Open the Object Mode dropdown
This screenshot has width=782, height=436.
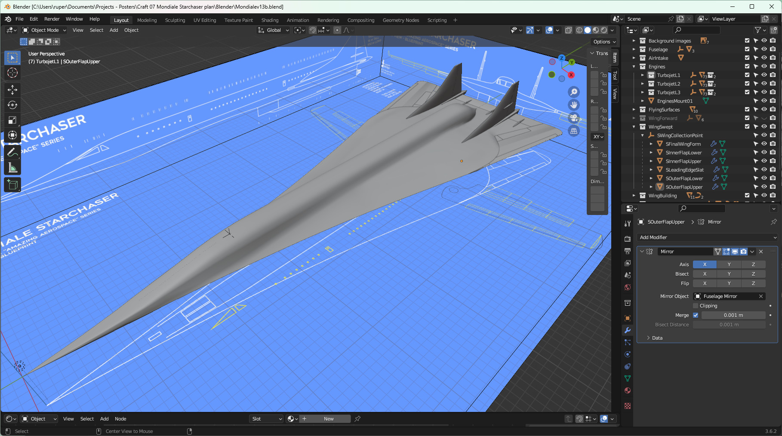44,30
